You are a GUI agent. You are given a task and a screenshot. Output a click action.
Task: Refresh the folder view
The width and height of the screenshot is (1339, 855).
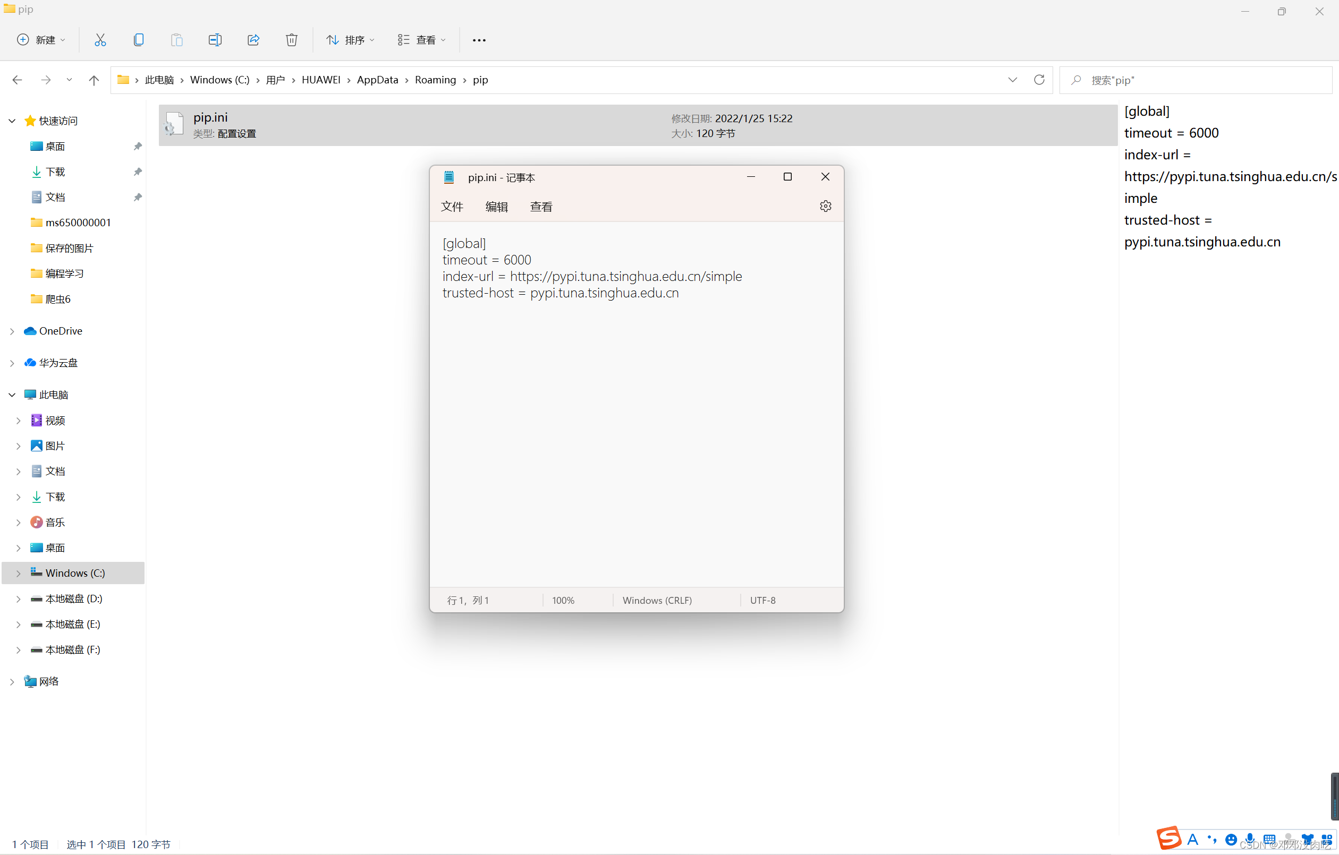1039,80
